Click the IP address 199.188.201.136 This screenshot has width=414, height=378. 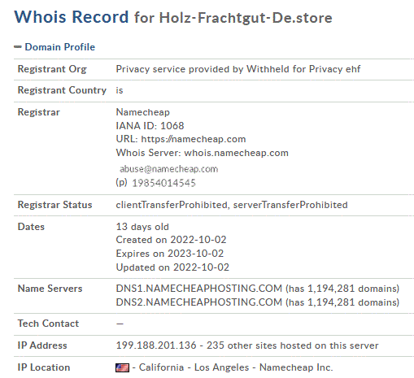pos(156,345)
